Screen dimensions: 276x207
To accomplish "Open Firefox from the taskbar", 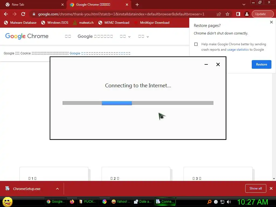I will (x=72, y=202).
